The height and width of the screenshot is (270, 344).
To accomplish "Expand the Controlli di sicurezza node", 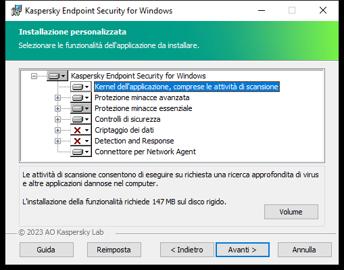I will click(x=57, y=119).
